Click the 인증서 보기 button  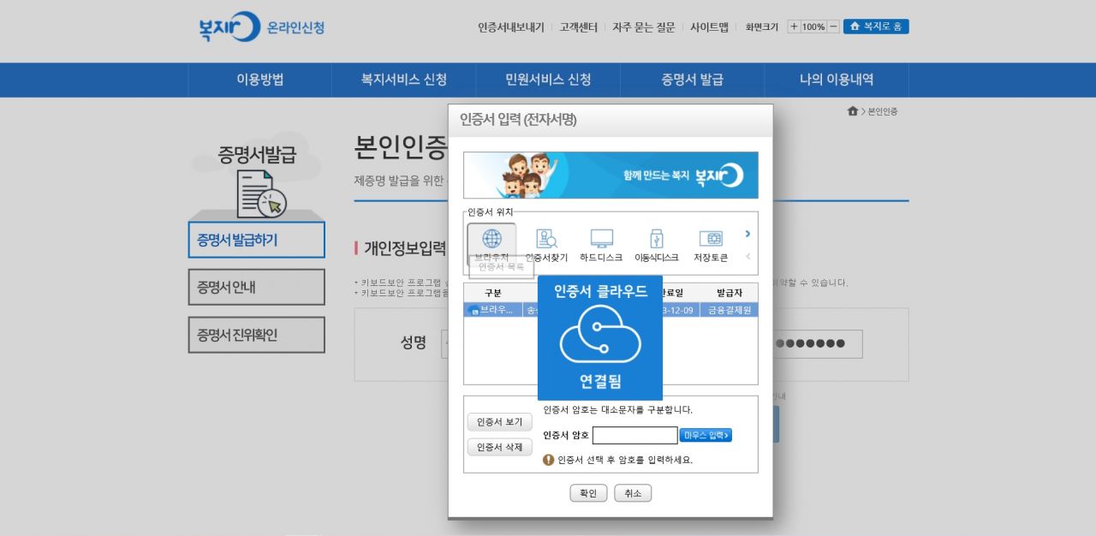pos(499,422)
